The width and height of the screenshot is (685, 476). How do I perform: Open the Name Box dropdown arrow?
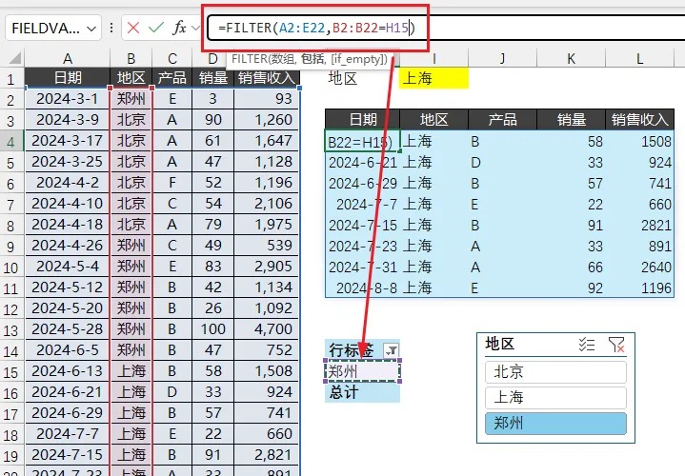click(91, 29)
